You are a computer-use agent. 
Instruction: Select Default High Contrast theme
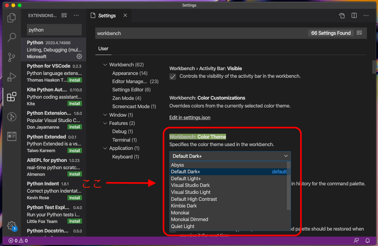point(228,199)
